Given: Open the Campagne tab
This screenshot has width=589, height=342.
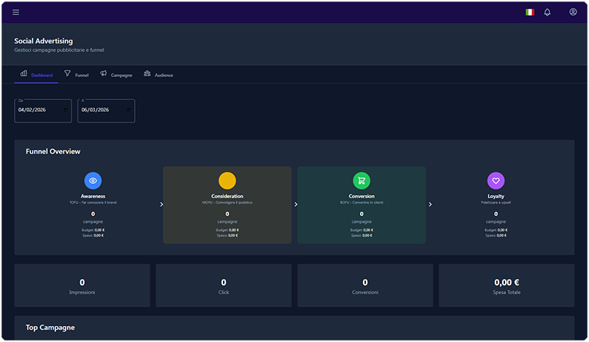Looking at the screenshot, I should (116, 74).
